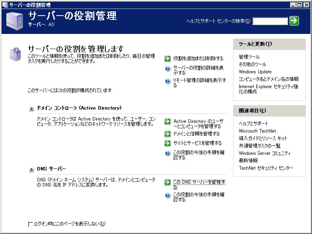Viewport: 312px width, 234px height.
Task: Open Windows Server コミュニティ link
Action: tap(265, 153)
